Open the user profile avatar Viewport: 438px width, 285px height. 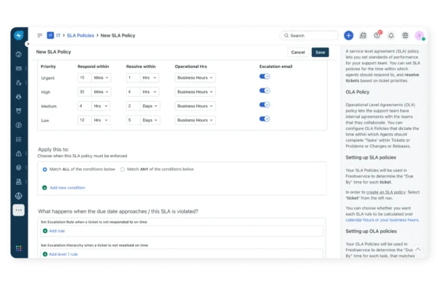tap(419, 36)
